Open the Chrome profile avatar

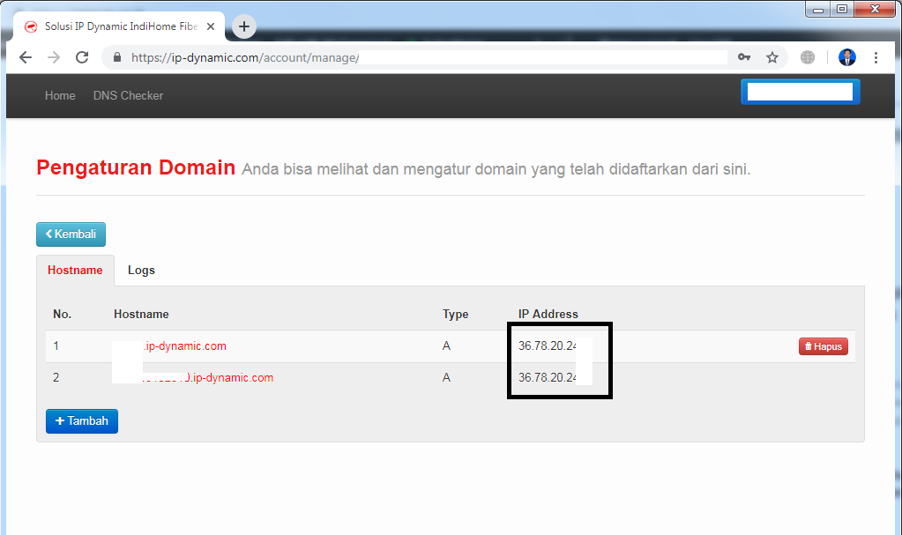point(846,57)
